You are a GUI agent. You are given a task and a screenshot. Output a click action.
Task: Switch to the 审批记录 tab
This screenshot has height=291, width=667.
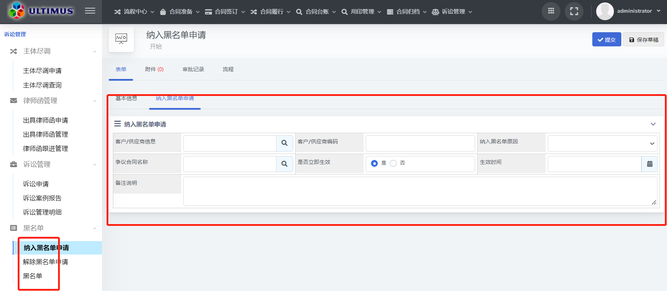click(193, 69)
